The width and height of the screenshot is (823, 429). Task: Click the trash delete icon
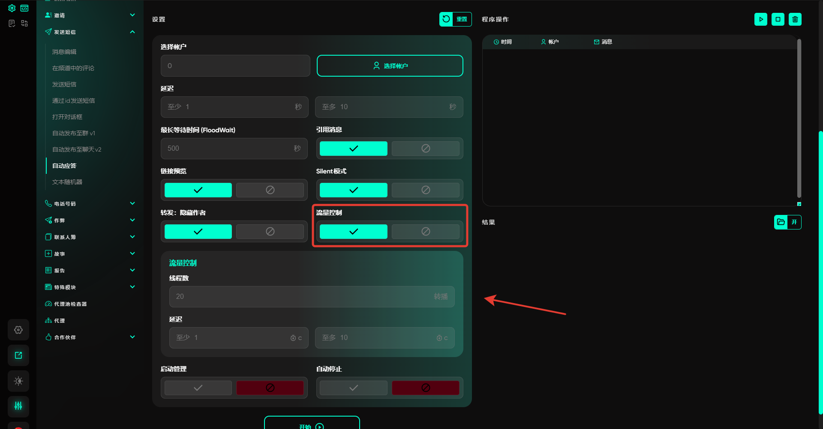point(795,19)
